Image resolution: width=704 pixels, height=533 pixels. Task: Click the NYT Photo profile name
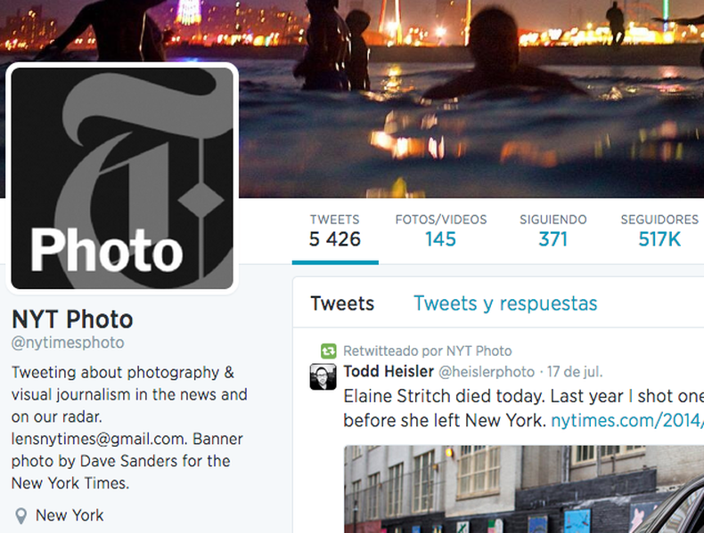(x=72, y=319)
